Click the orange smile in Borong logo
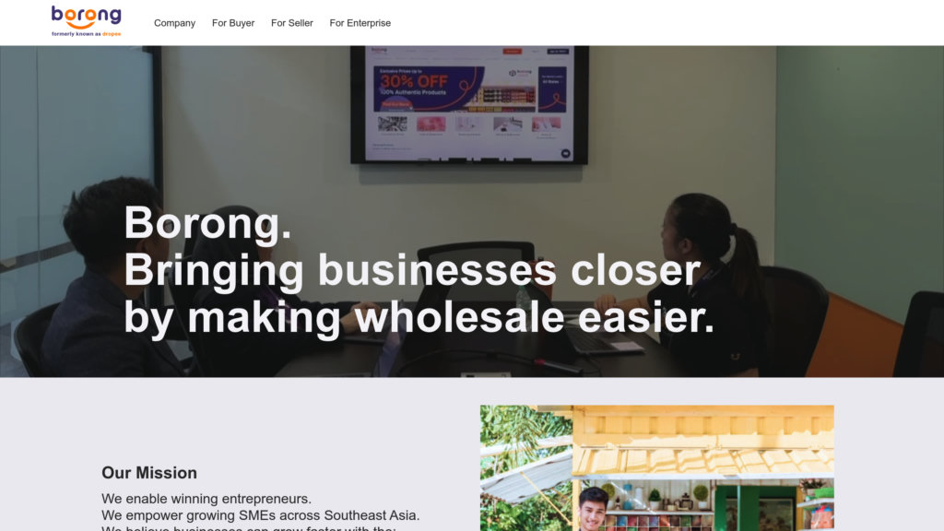Viewport: 944px width, 531px height. click(x=80, y=24)
